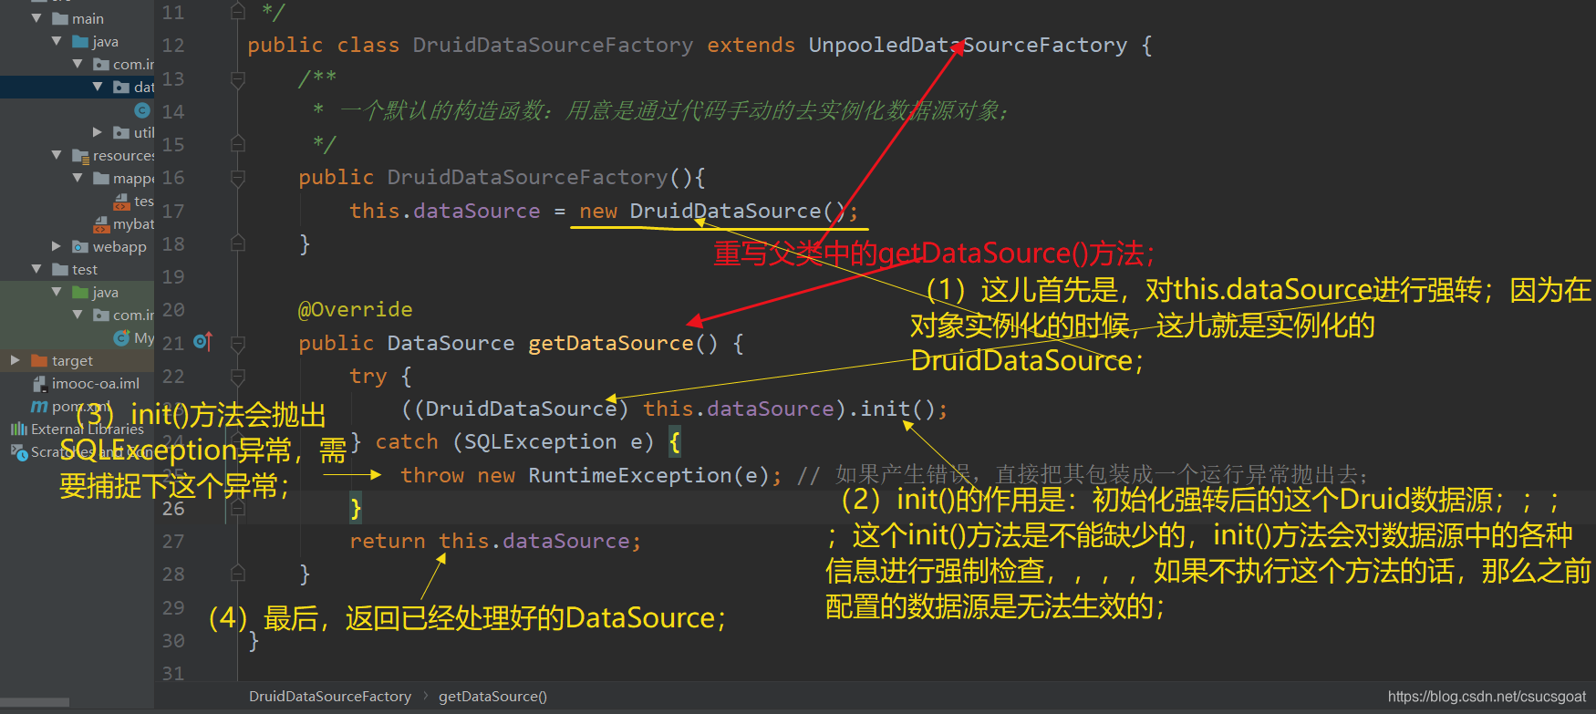Click line number 19 in the gutter
The image size is (1596, 714).
click(173, 277)
